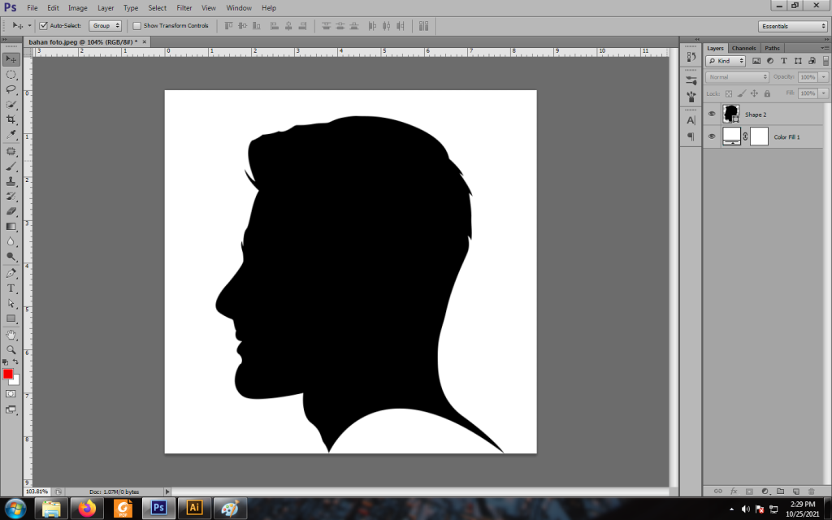Image resolution: width=832 pixels, height=520 pixels.
Task: Open the Group auto-select dropdown
Action: tap(106, 26)
